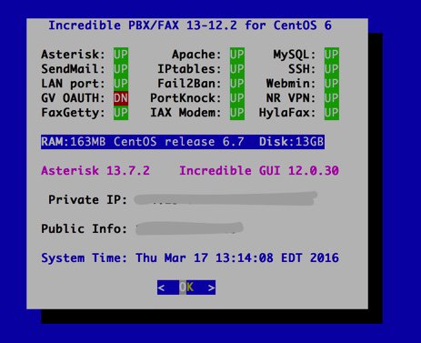Click the PortKnock: label
Screen dimensions: 421x343
(185, 98)
